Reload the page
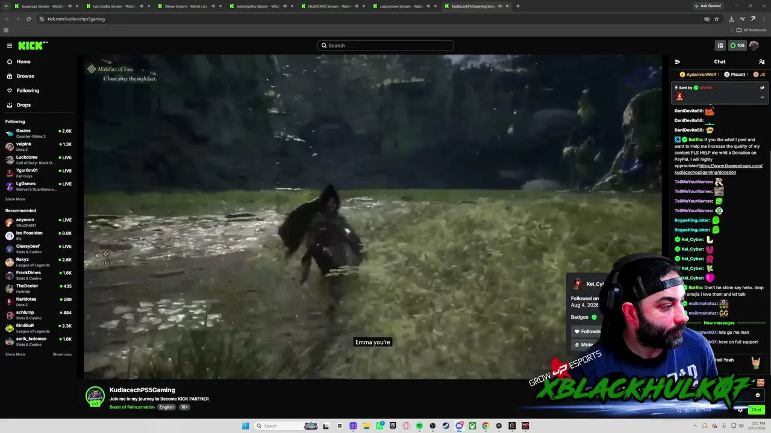Screen dimensions: 771x433 coord(28,19)
